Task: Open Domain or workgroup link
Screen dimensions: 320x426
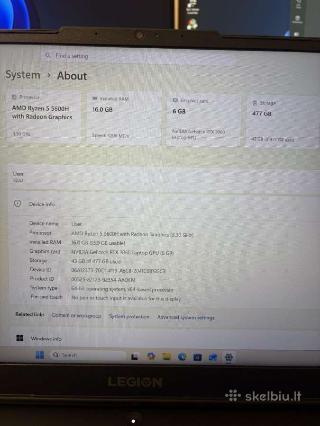Action: coord(76,315)
